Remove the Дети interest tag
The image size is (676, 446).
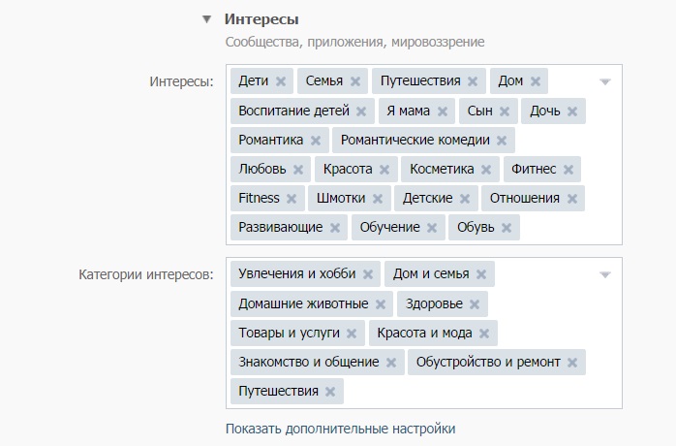281,81
